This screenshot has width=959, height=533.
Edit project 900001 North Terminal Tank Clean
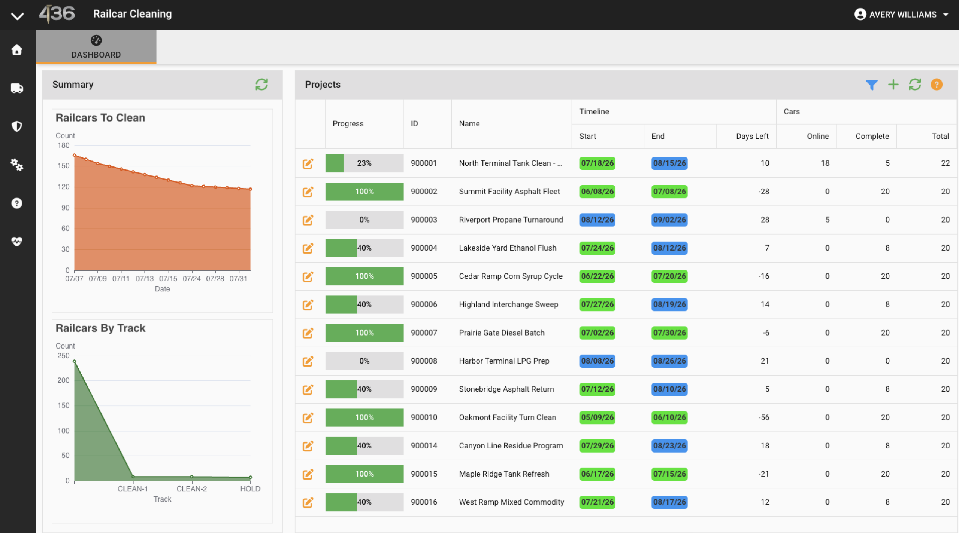click(308, 163)
